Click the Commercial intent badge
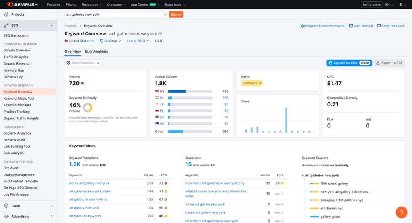The image size is (412, 223). point(252,83)
